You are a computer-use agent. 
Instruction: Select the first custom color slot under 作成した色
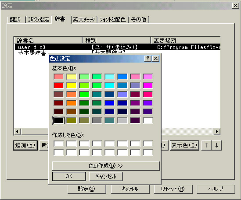pos(59,144)
